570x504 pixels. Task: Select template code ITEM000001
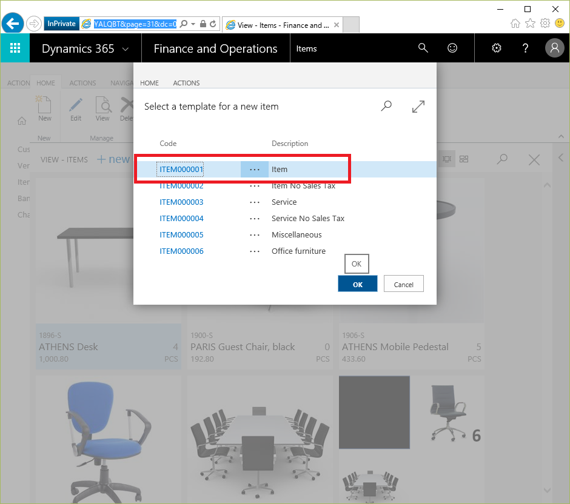pos(181,170)
